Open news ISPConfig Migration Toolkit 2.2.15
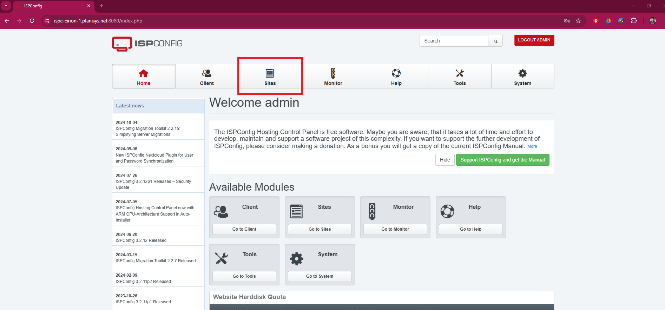 click(x=148, y=131)
